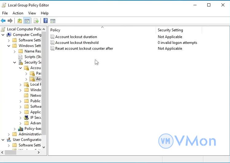
Task: Click the Account lockout duration policy icon
Action: (x=53, y=37)
